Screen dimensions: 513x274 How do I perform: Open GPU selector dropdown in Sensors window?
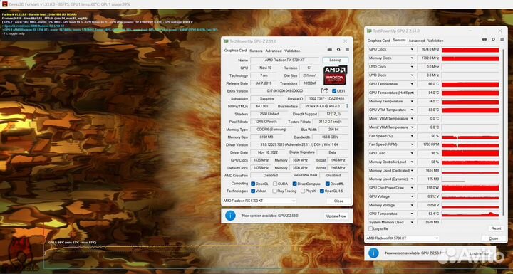click(403, 238)
